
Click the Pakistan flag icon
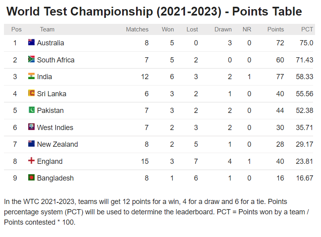click(31, 110)
